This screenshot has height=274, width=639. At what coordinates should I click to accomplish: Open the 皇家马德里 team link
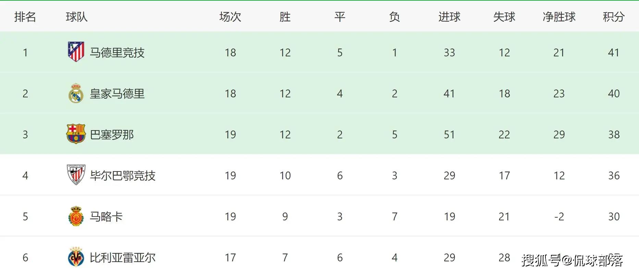pyautogui.click(x=117, y=94)
